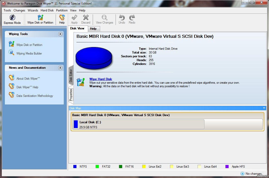Open the vertical Properties tab
The image size is (269, 178).
pos(71,95)
